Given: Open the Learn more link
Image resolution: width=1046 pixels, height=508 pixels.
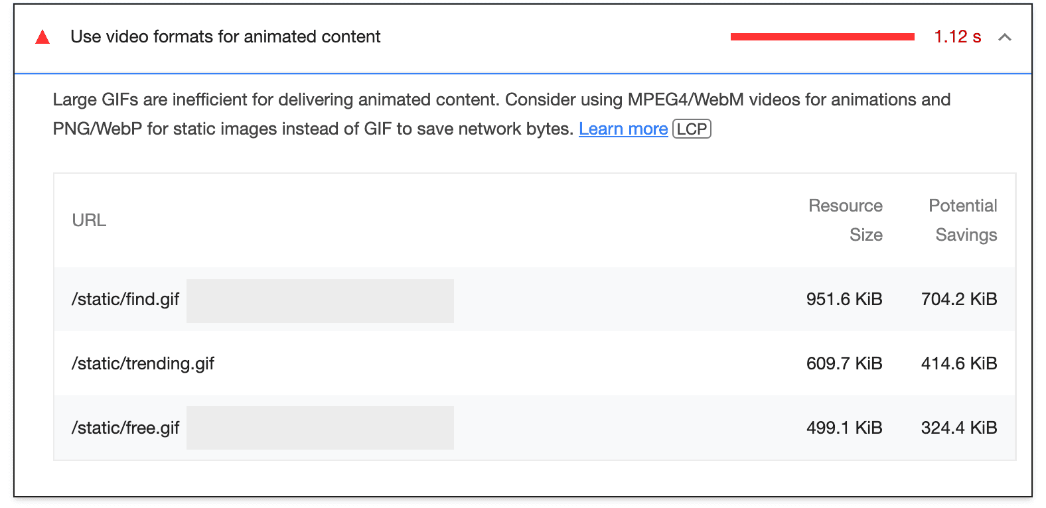Looking at the screenshot, I should [x=623, y=129].
